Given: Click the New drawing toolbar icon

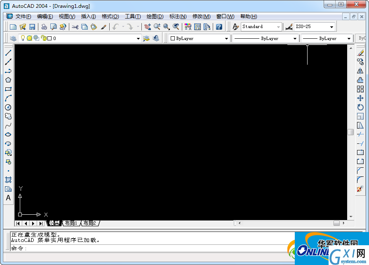Looking at the screenshot, I should 13,27.
